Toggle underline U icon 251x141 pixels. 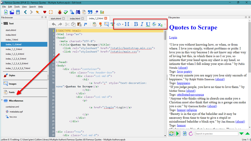148,24
